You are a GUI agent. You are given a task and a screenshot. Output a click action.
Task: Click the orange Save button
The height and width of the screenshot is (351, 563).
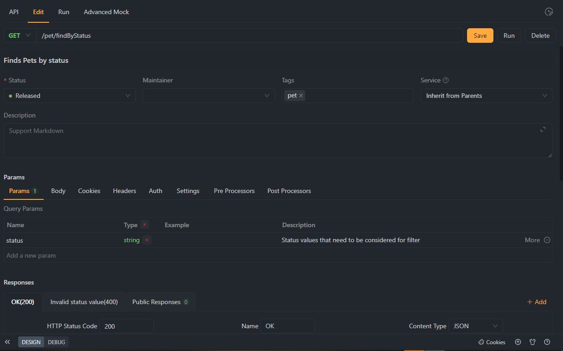click(480, 36)
